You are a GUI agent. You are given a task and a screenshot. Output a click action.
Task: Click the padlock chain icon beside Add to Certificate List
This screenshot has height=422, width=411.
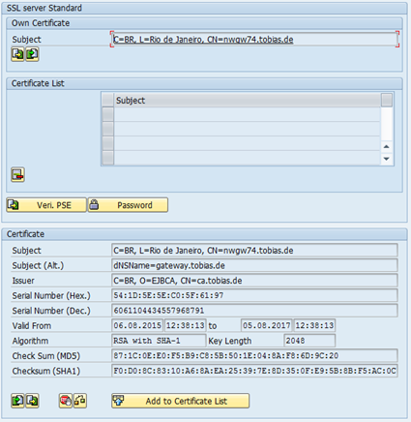(x=80, y=401)
